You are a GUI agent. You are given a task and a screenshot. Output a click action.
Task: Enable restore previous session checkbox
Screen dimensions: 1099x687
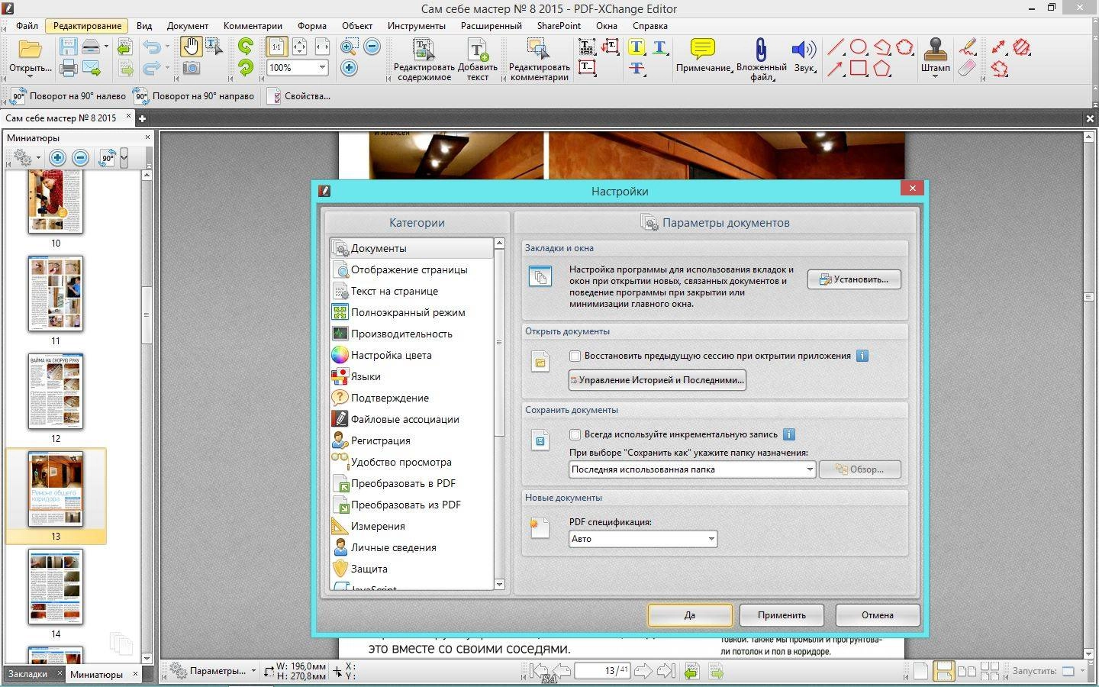pos(575,356)
